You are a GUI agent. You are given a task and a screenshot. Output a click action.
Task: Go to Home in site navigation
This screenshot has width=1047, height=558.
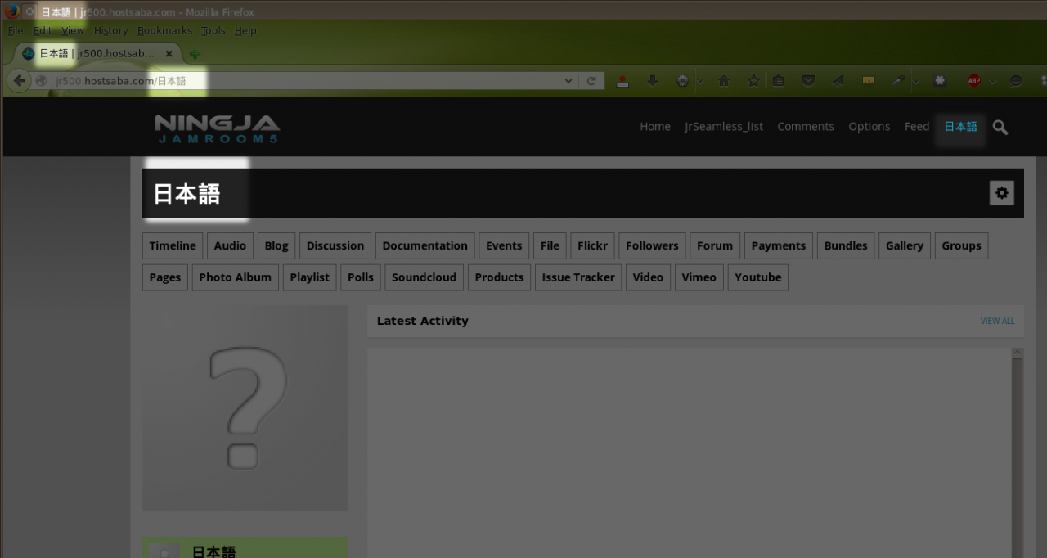(655, 126)
